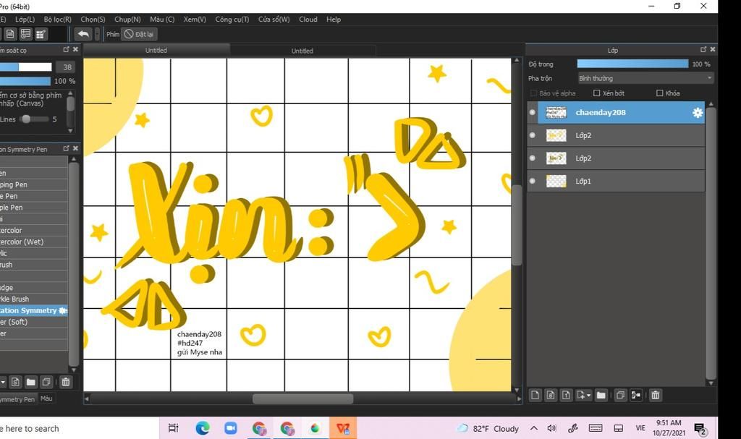Open the Bộ lọc(R) menu

pos(58,20)
